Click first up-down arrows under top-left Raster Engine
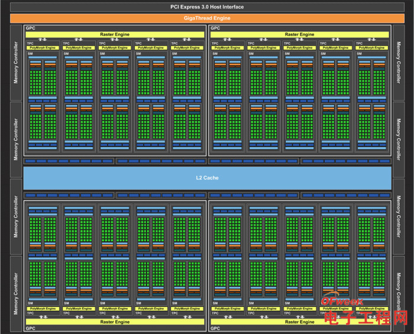The height and width of the screenshot is (334, 414). [43, 40]
